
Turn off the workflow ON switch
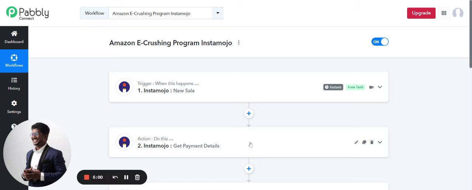pos(380,42)
